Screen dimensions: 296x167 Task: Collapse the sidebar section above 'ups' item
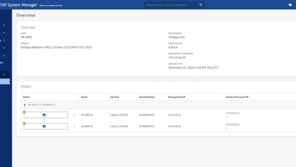[4, 56]
